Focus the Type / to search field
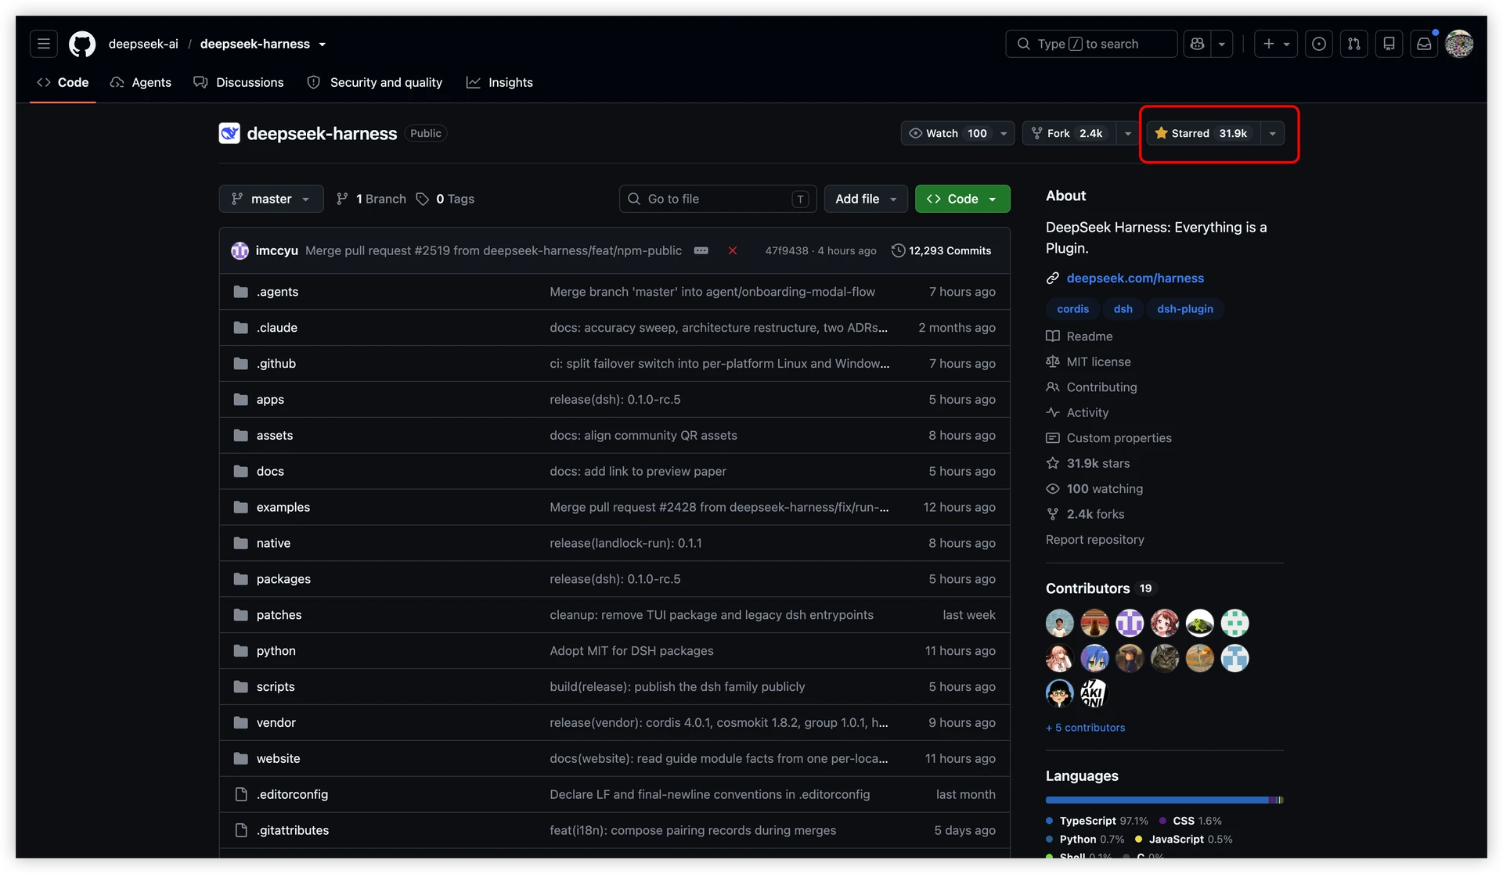Screen dimensions: 1503x874 [1091, 44]
